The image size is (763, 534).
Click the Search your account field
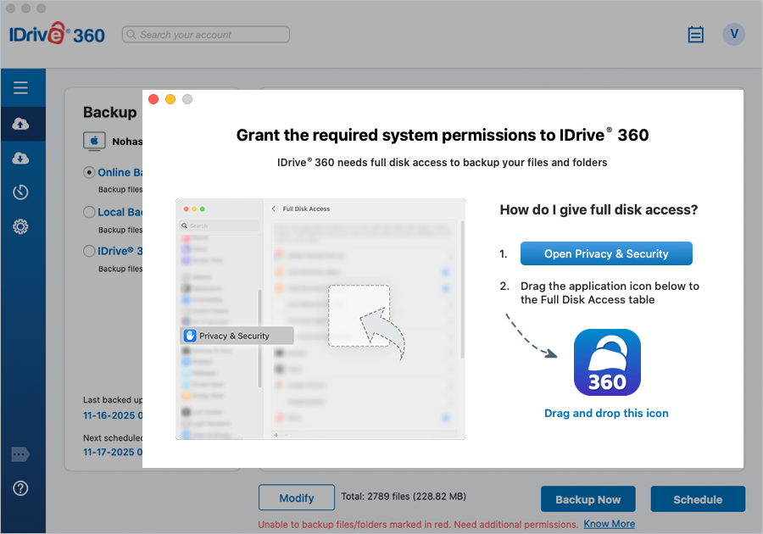coord(206,35)
